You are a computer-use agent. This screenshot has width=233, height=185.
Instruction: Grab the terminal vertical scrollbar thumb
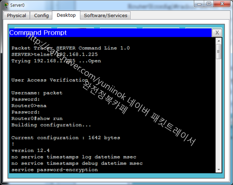[x=219, y=51]
